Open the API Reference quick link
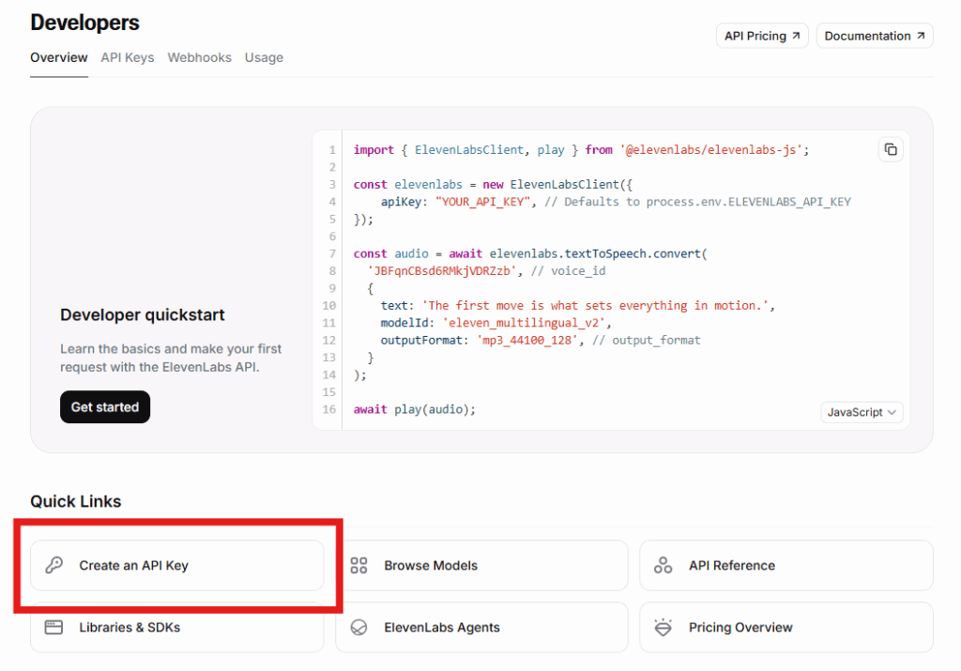This screenshot has width=961, height=671. point(786,565)
